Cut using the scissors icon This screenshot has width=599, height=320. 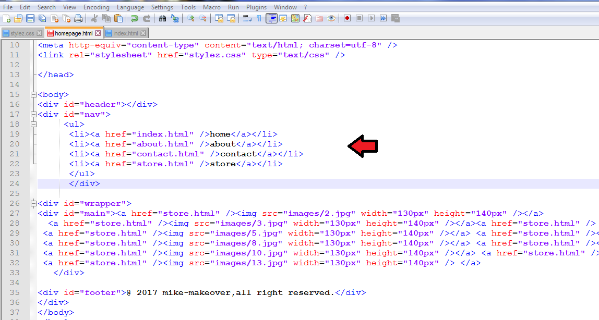tap(94, 18)
